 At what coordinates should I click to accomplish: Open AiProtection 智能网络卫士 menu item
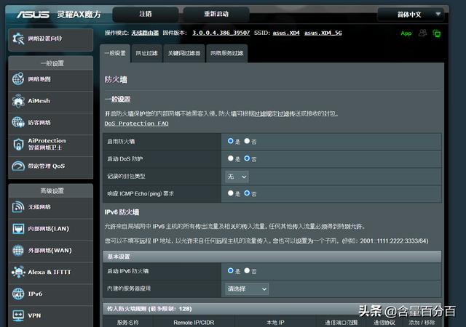[51, 145]
